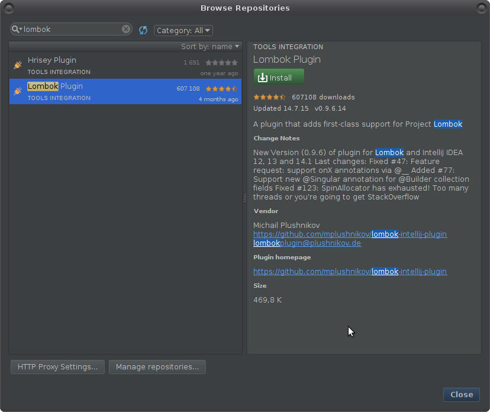Image resolution: width=490 pixels, height=412 pixels.
Task: Click the window icon in top-left corner
Action: tap(8, 8)
